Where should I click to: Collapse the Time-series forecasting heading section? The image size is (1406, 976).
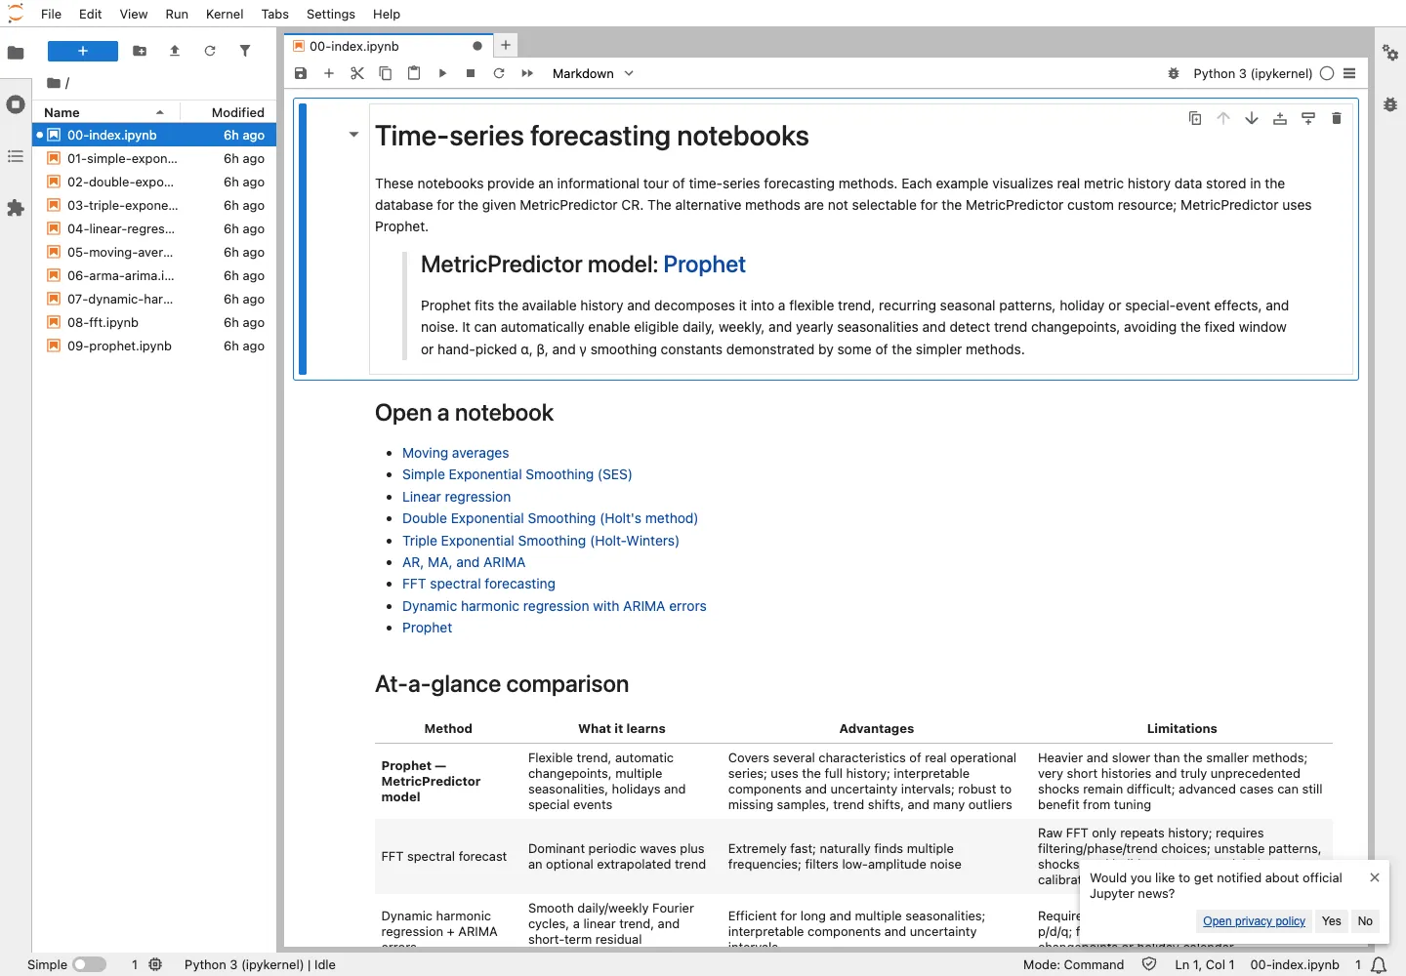[x=353, y=135]
